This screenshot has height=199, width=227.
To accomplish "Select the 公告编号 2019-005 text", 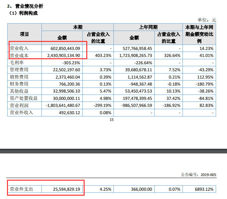I will [x=198, y=174].
